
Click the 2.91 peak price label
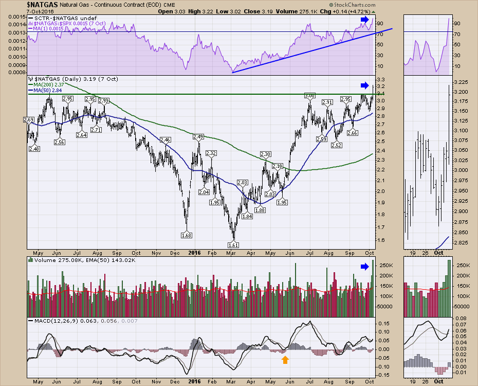327,102
